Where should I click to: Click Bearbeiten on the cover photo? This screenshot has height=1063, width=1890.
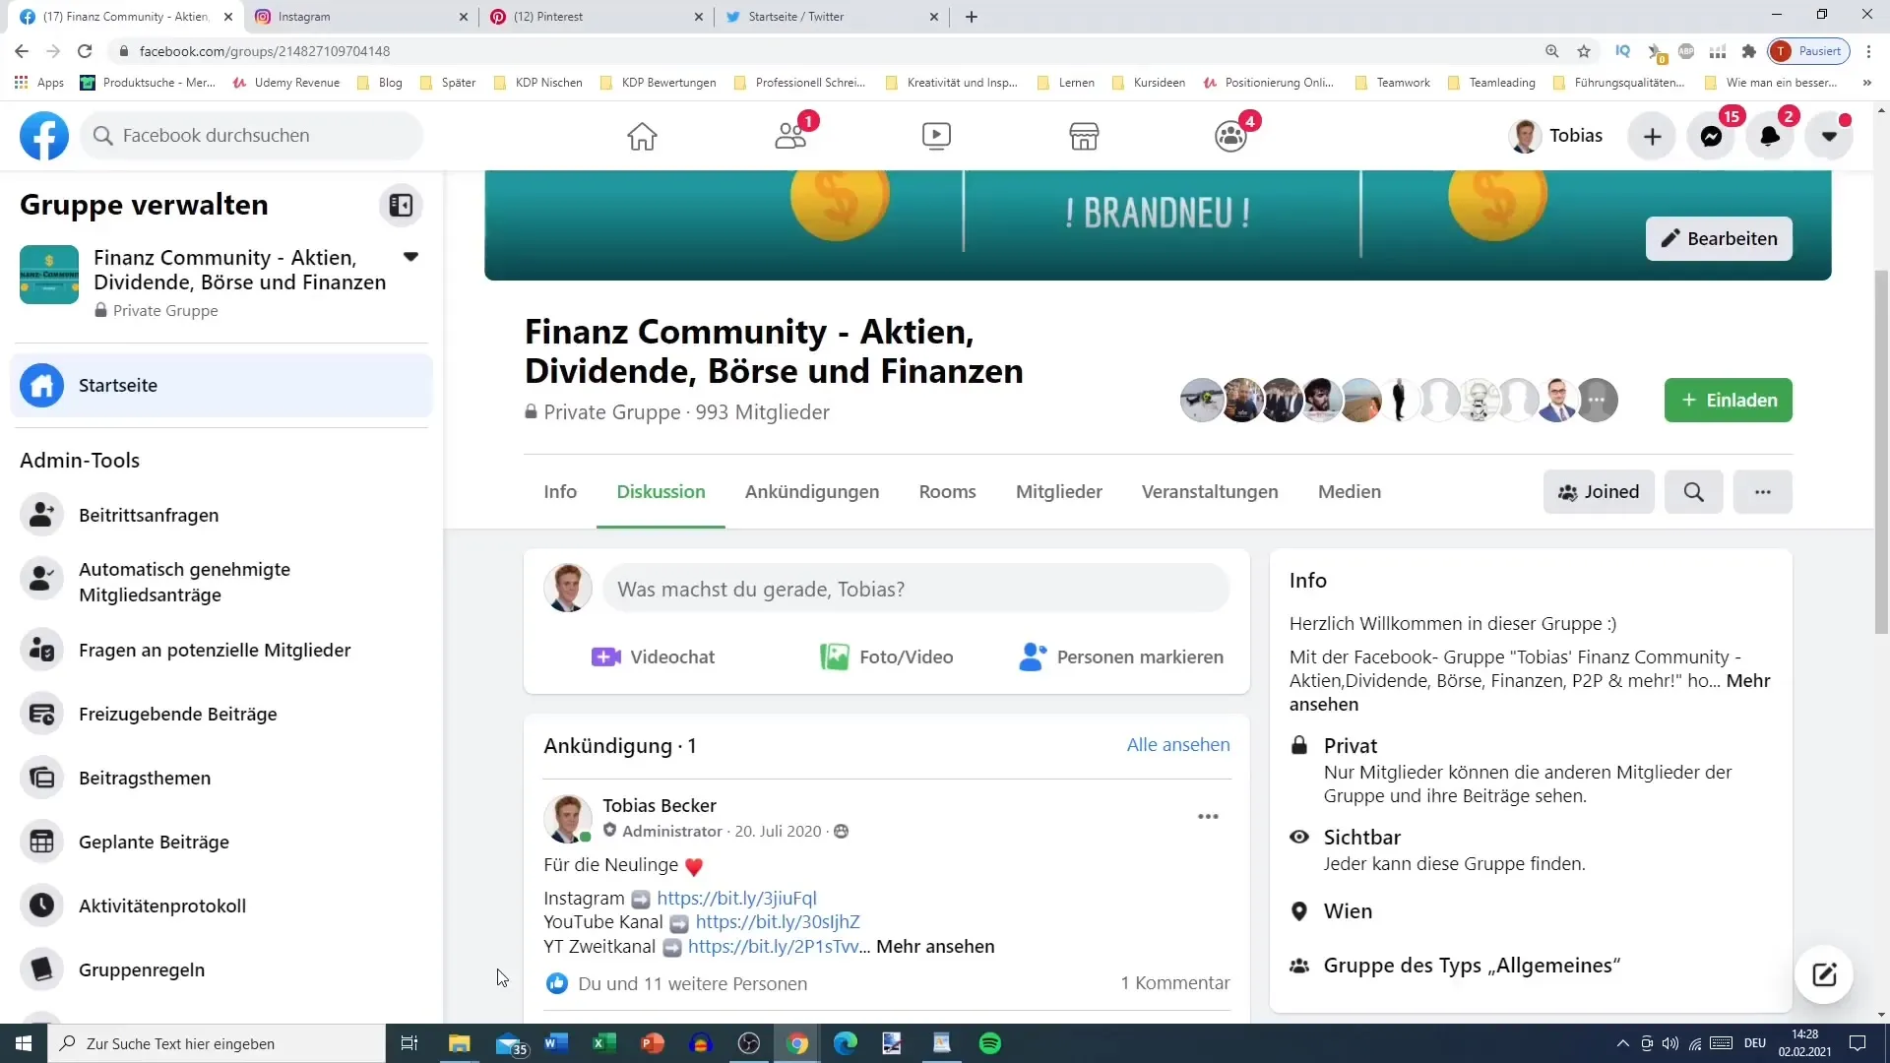1719,238
